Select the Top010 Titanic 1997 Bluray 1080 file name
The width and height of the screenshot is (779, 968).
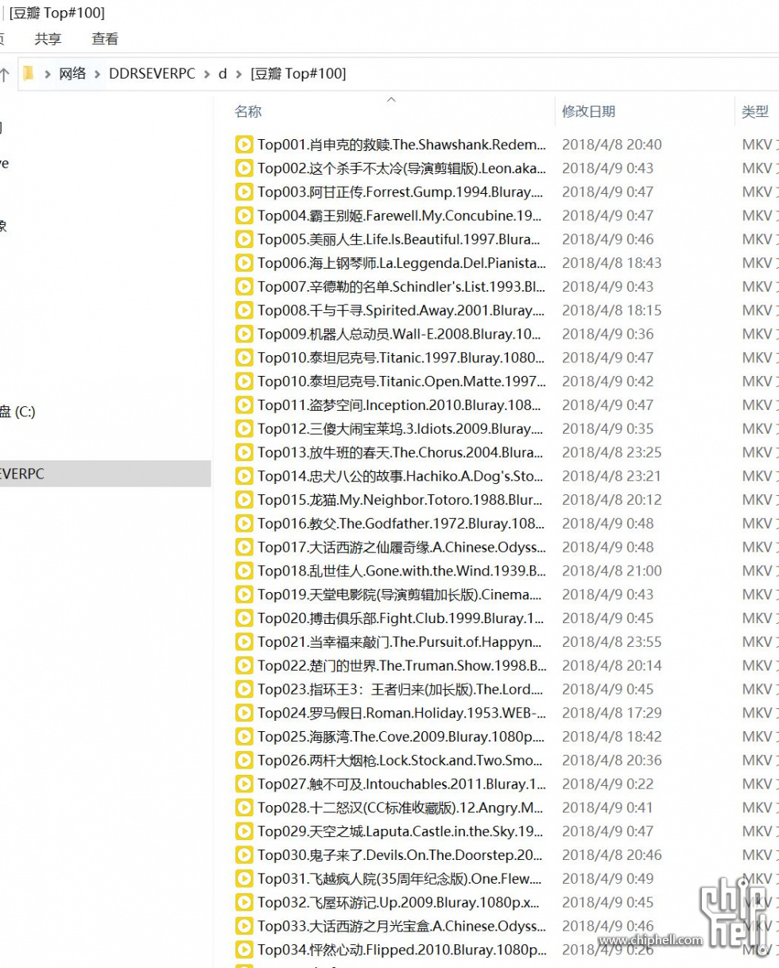coord(402,358)
